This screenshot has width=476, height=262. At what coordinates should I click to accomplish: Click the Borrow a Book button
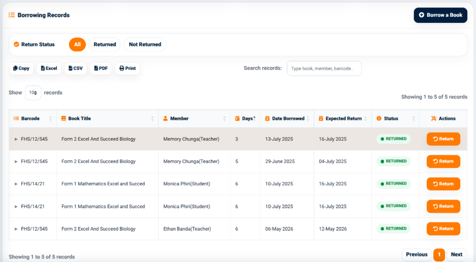point(440,15)
